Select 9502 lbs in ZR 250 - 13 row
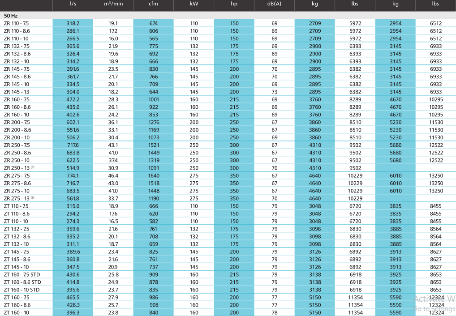Viewport: 456px width, 316px height. (355, 168)
